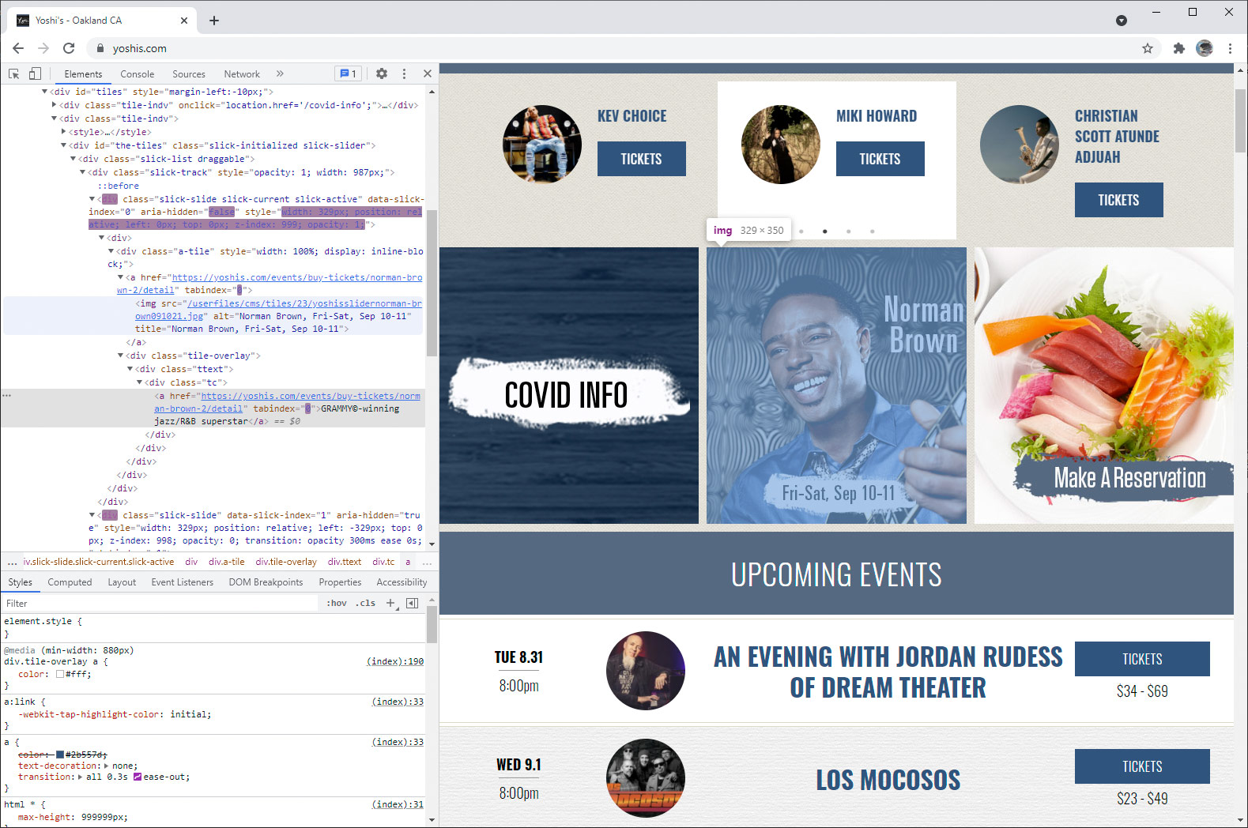Buy tickets for Miki Howard

[x=880, y=159]
